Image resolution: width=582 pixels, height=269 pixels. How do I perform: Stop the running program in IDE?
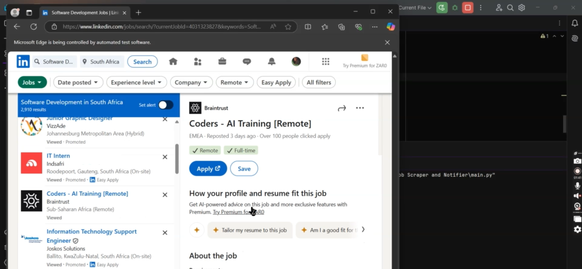click(468, 8)
